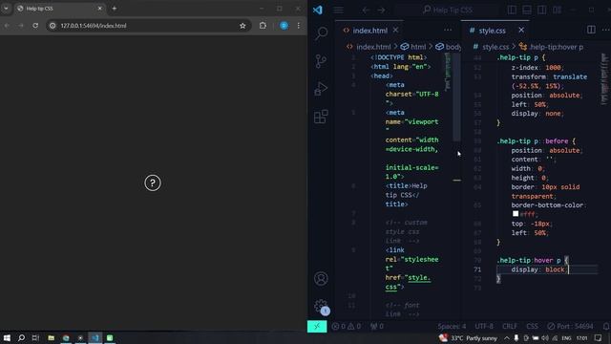This screenshot has height=344, width=611.
Task: Toggle the primary side bar layout icon
Action: tap(512, 10)
